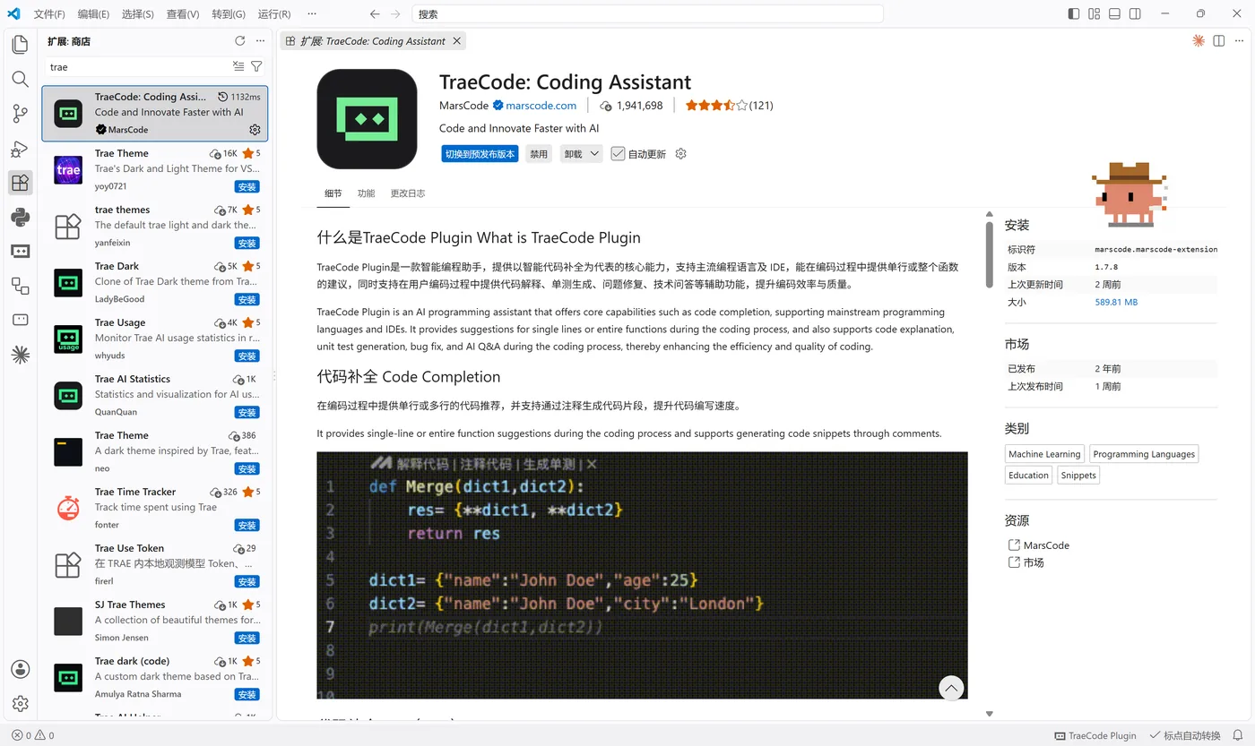Open the Extensions view icon
The image size is (1255, 746).
(20, 183)
